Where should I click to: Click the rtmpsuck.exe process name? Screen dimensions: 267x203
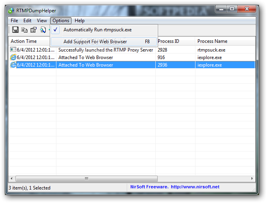click(x=211, y=50)
